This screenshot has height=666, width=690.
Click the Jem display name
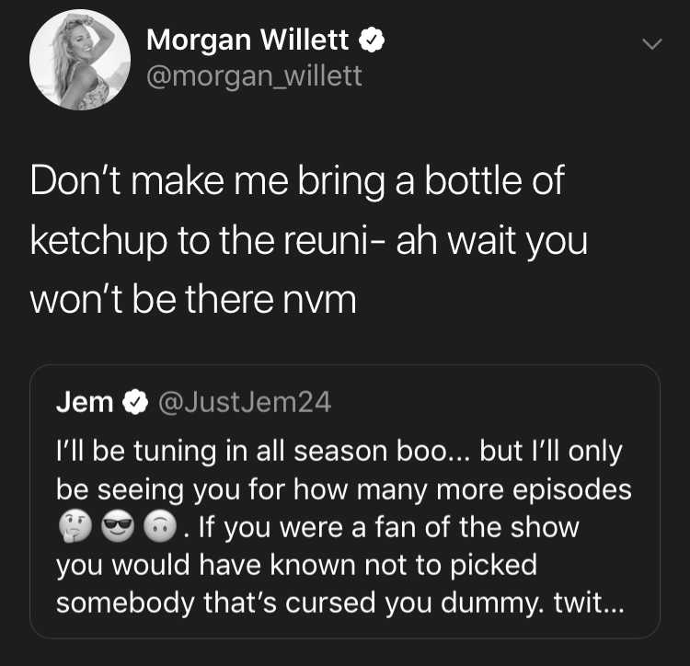click(85, 402)
